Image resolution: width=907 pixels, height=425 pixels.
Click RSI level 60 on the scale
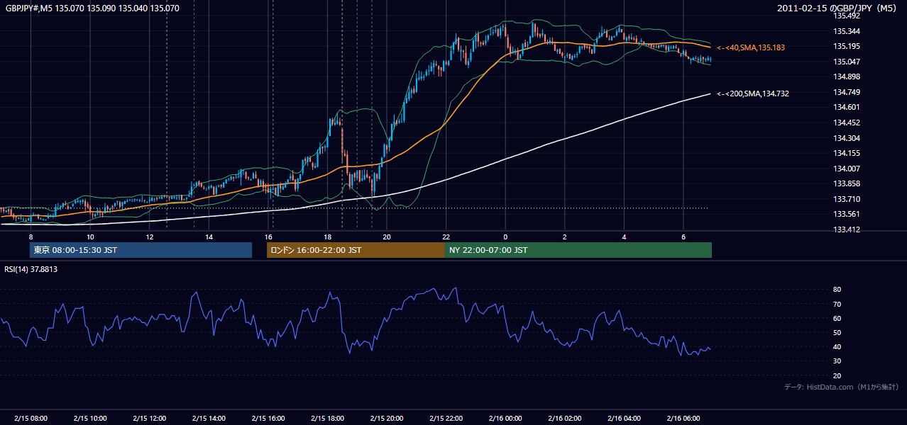837,318
